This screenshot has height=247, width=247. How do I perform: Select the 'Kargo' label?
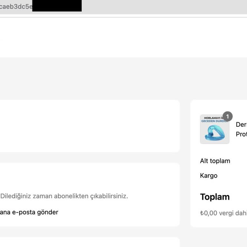[208, 176]
